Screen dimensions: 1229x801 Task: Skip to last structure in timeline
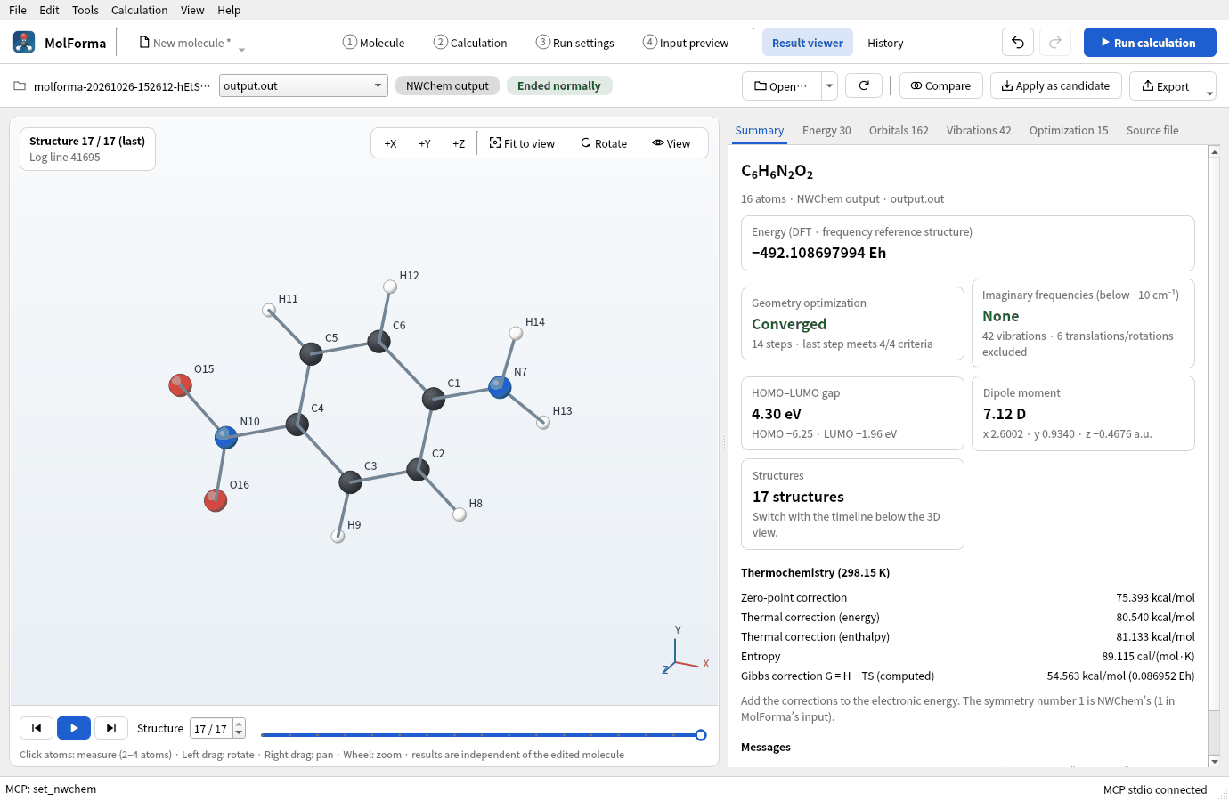(x=111, y=728)
